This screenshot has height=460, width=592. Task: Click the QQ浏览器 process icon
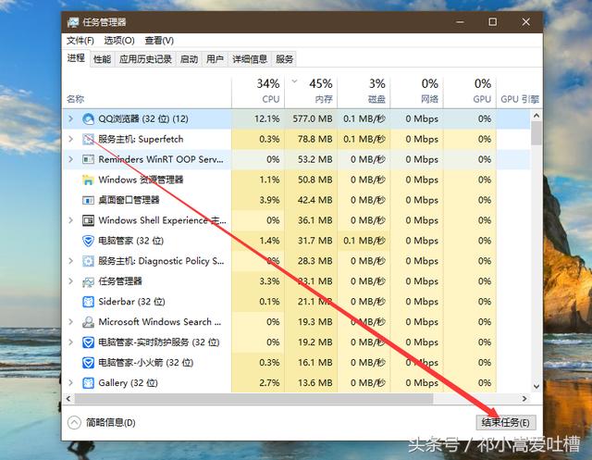pos(88,119)
